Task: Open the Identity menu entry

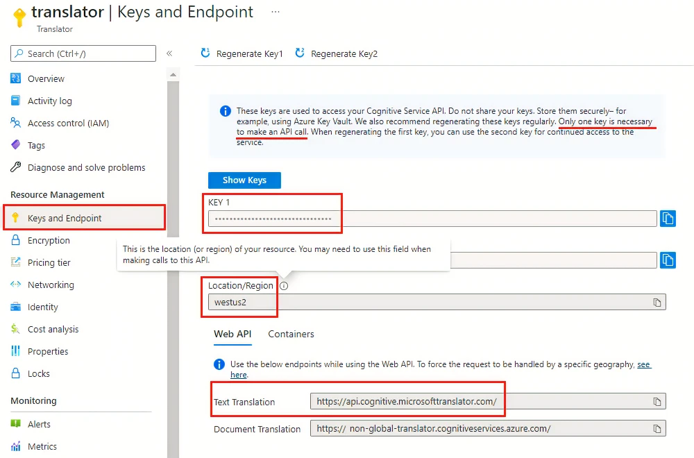Action: coord(42,307)
